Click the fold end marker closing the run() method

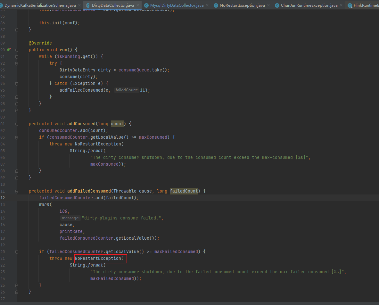[17, 111]
